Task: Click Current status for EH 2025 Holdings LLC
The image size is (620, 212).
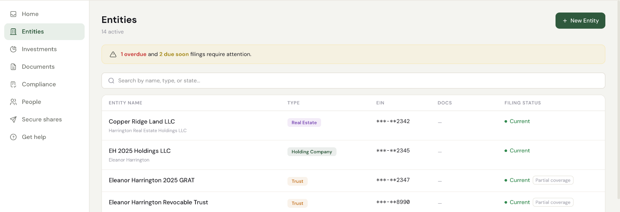Action: click(x=517, y=151)
